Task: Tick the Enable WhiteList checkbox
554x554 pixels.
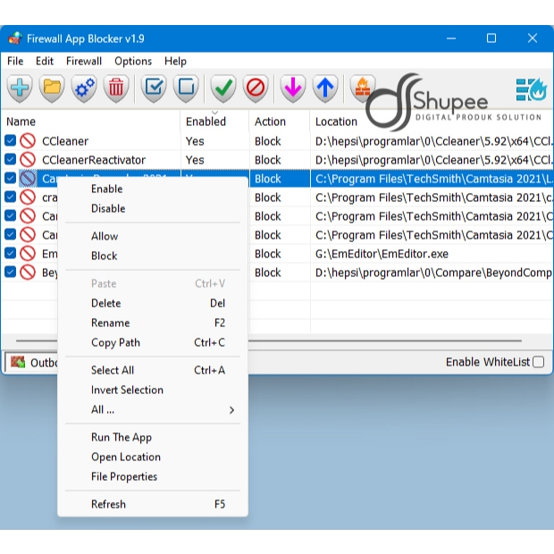Action: (539, 362)
